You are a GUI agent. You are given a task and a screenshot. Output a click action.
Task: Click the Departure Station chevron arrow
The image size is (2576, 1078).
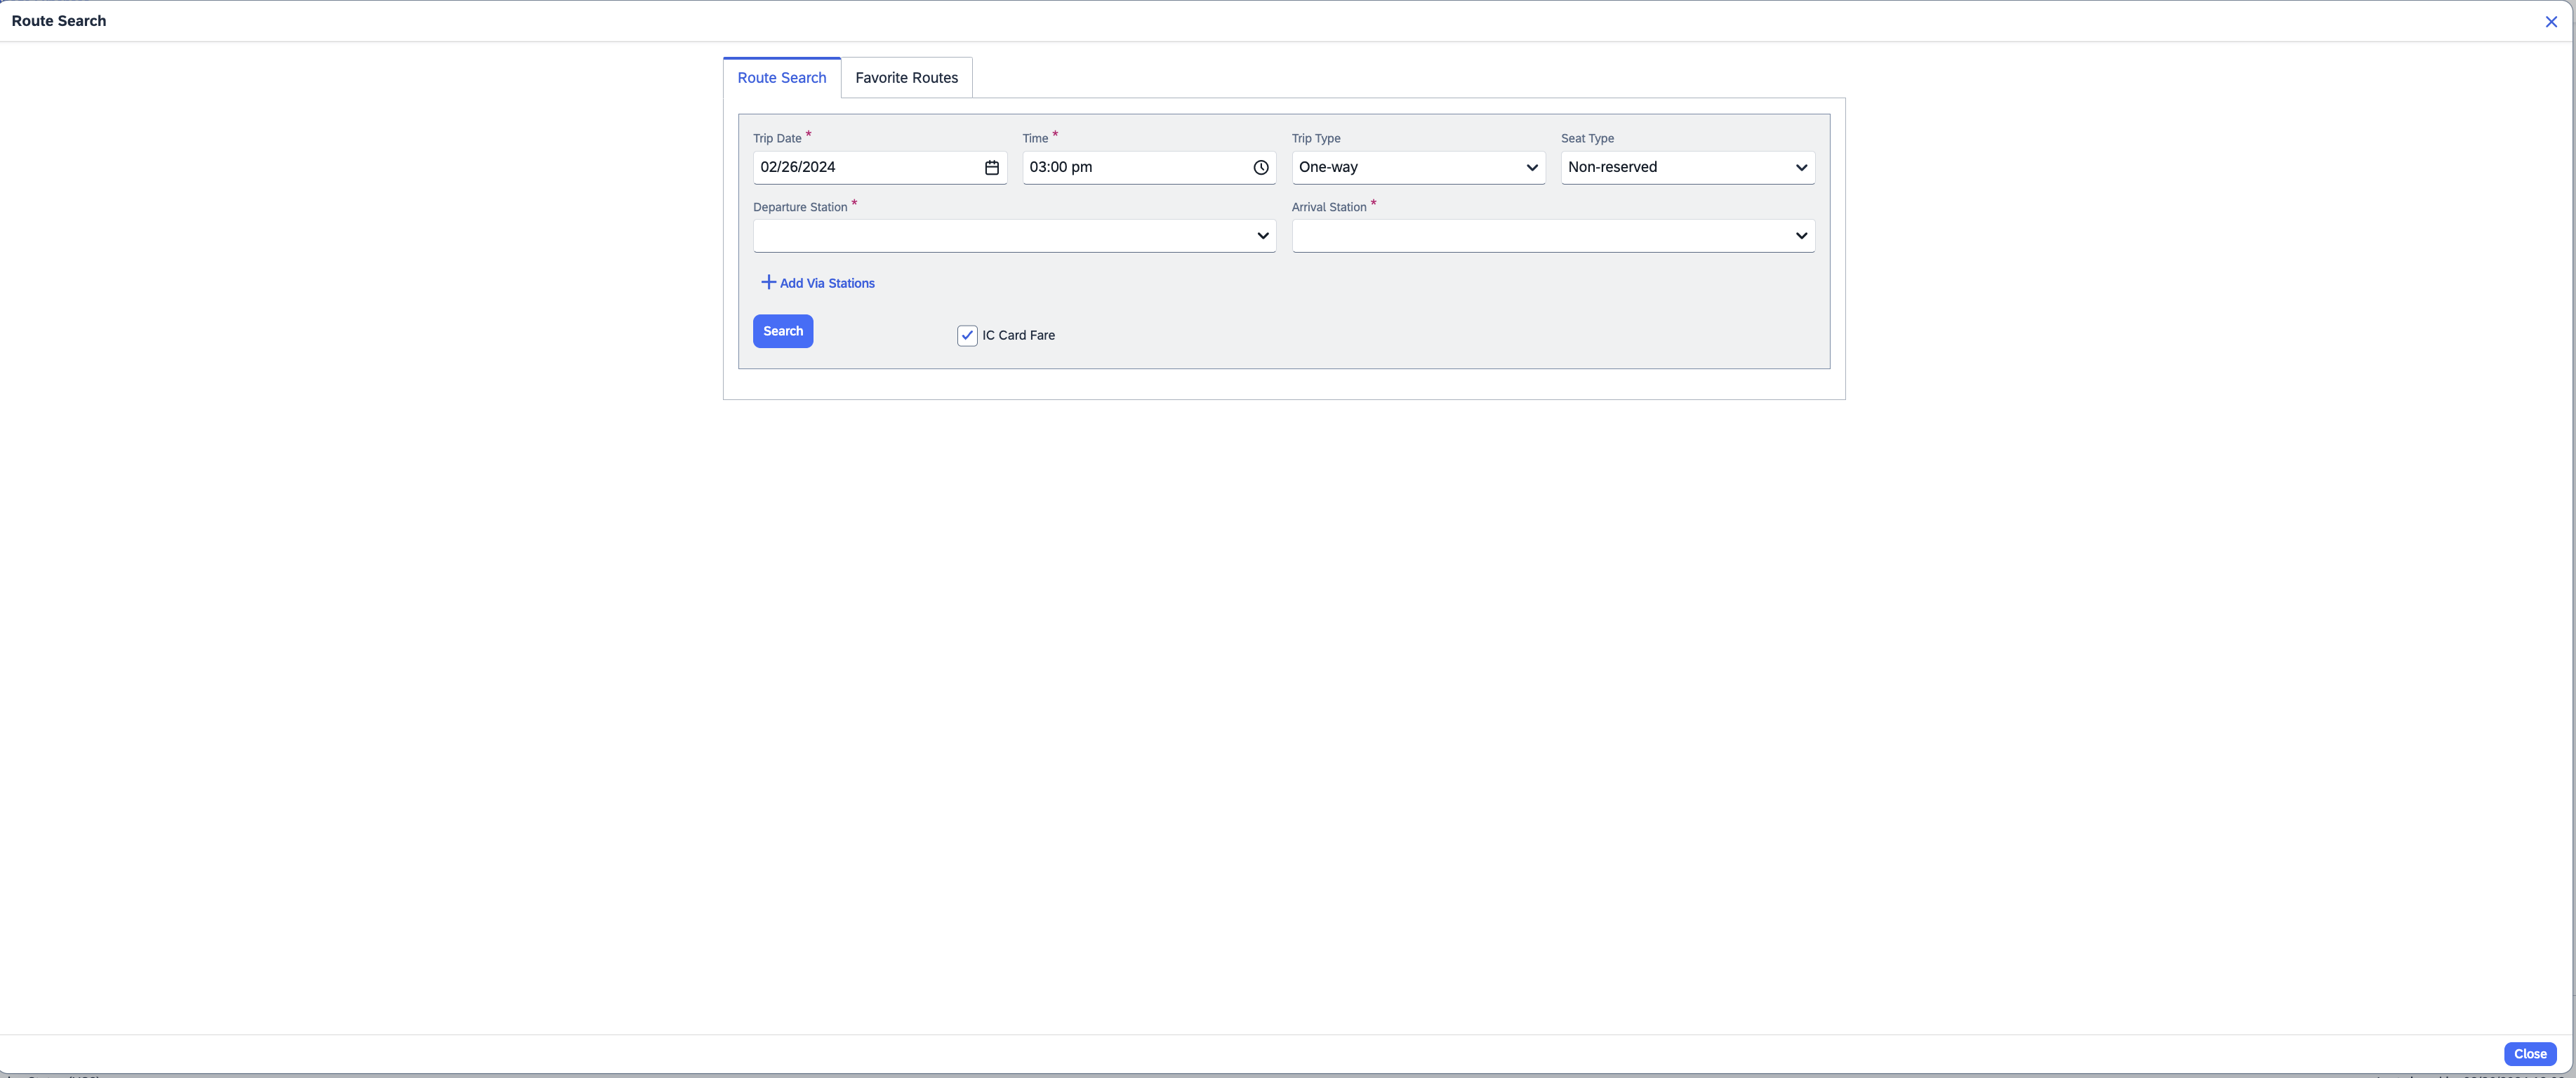pyautogui.click(x=1262, y=236)
